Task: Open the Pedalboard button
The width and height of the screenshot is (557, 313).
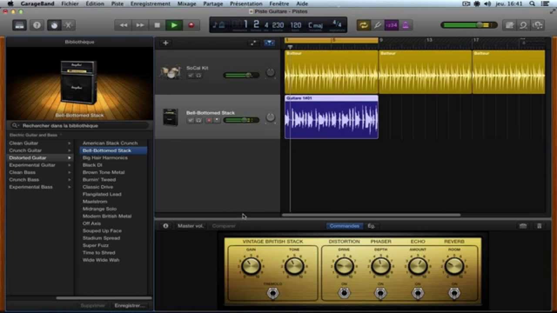Action: click(539, 226)
